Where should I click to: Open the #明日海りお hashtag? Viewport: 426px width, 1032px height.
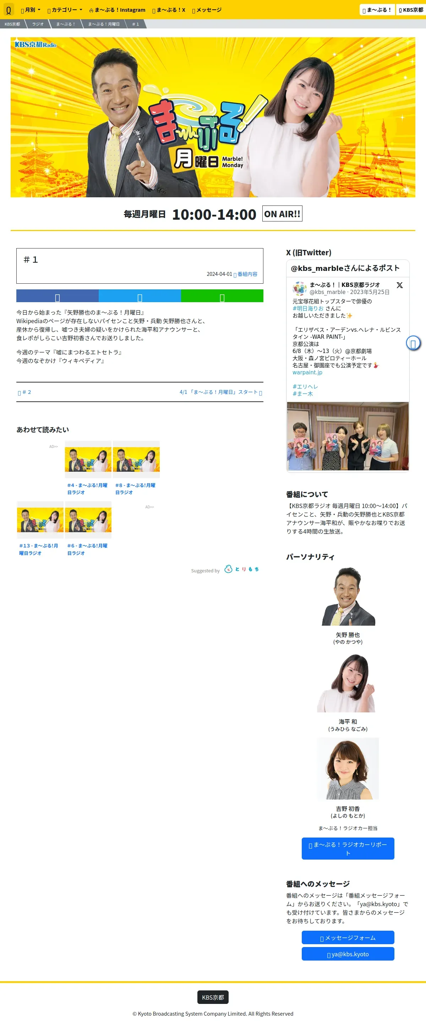308,309
